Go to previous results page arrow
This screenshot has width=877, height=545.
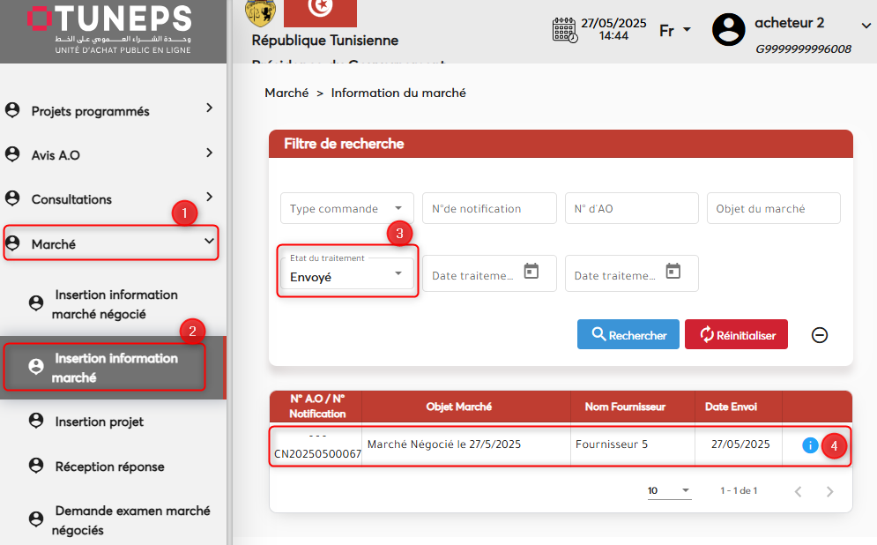798,491
